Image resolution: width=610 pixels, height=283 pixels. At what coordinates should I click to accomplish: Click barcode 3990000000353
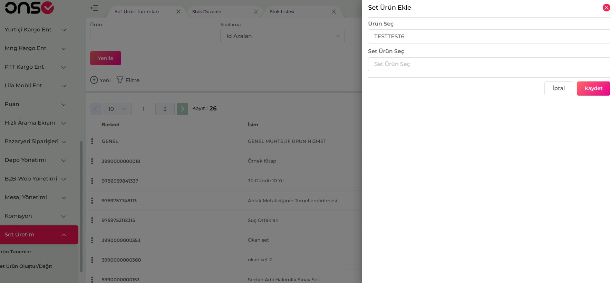(x=121, y=240)
